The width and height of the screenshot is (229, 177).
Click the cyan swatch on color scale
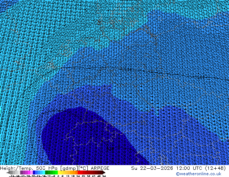pos(44,173)
